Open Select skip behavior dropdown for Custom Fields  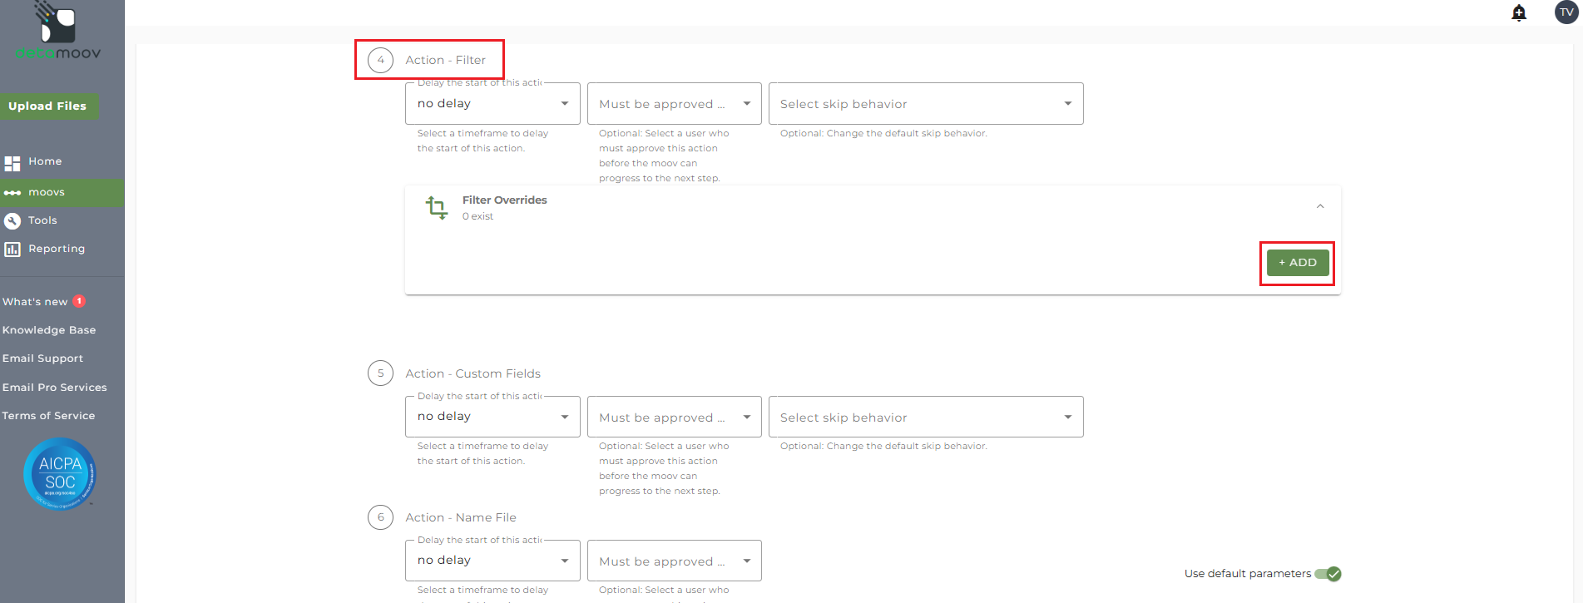tap(926, 418)
